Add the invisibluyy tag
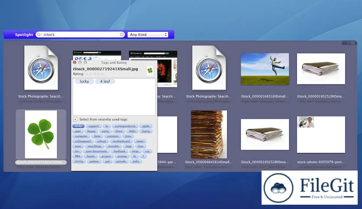This screenshot has height=209, width=362. click(x=95, y=146)
